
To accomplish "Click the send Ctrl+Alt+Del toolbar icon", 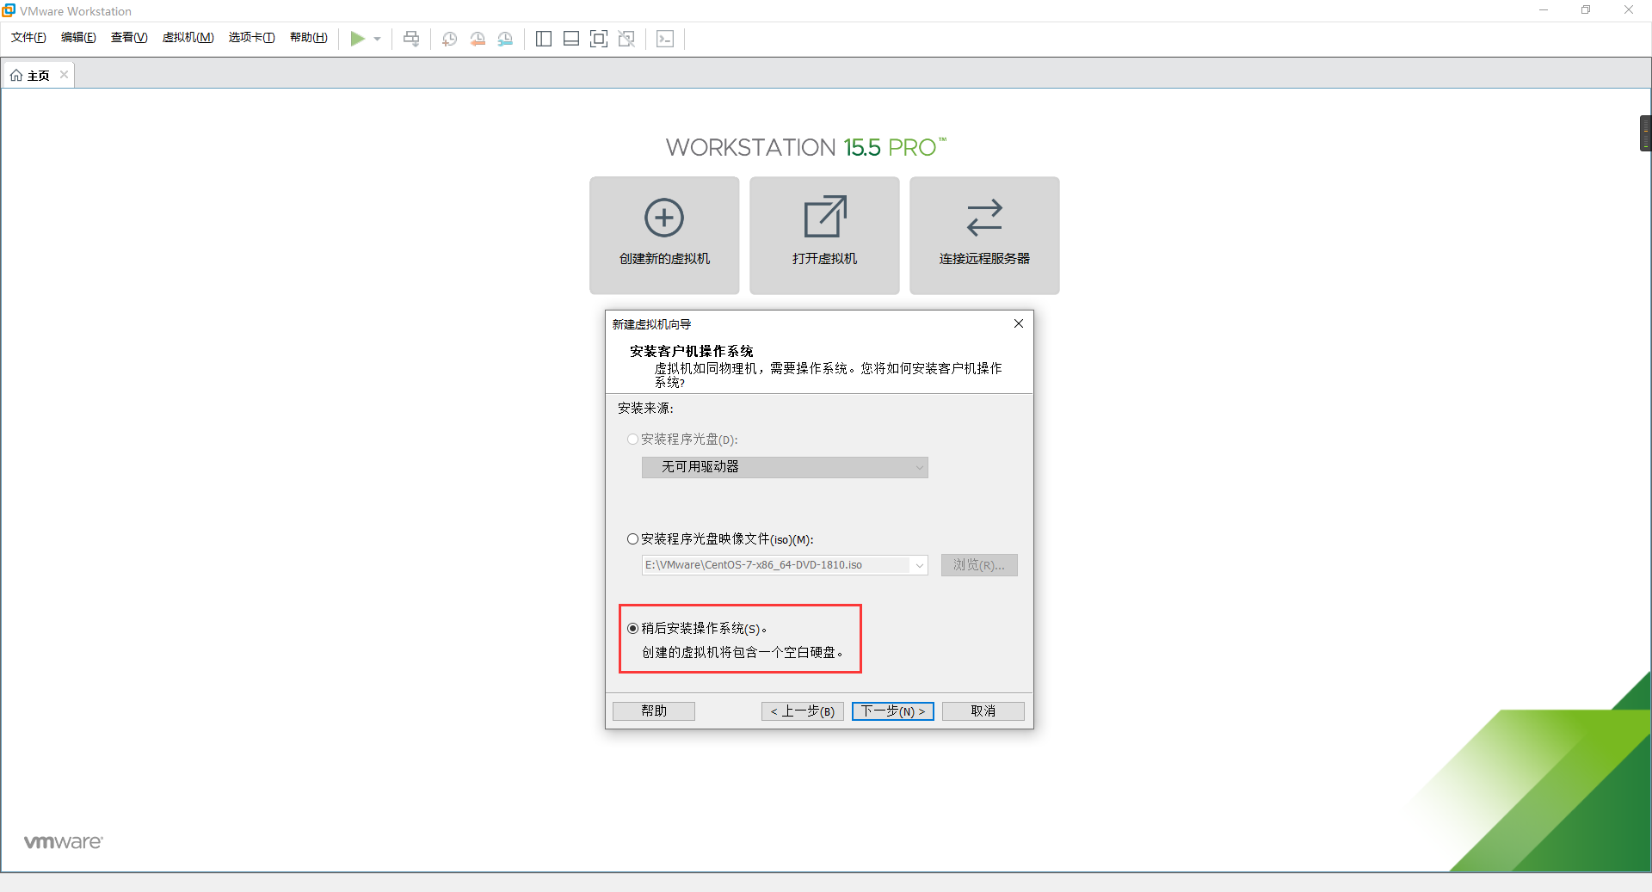I will 411,39.
